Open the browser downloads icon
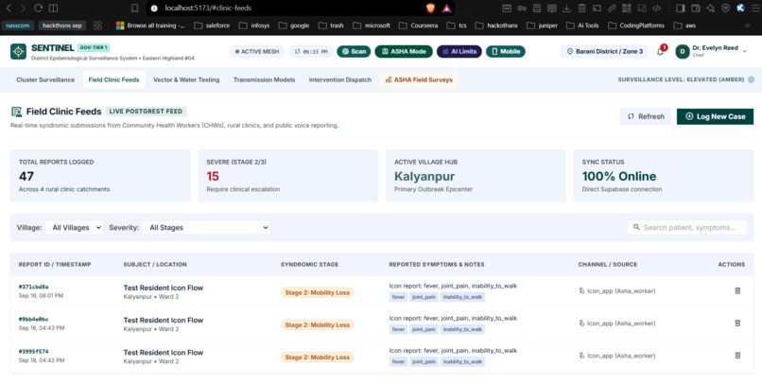 pos(566,8)
